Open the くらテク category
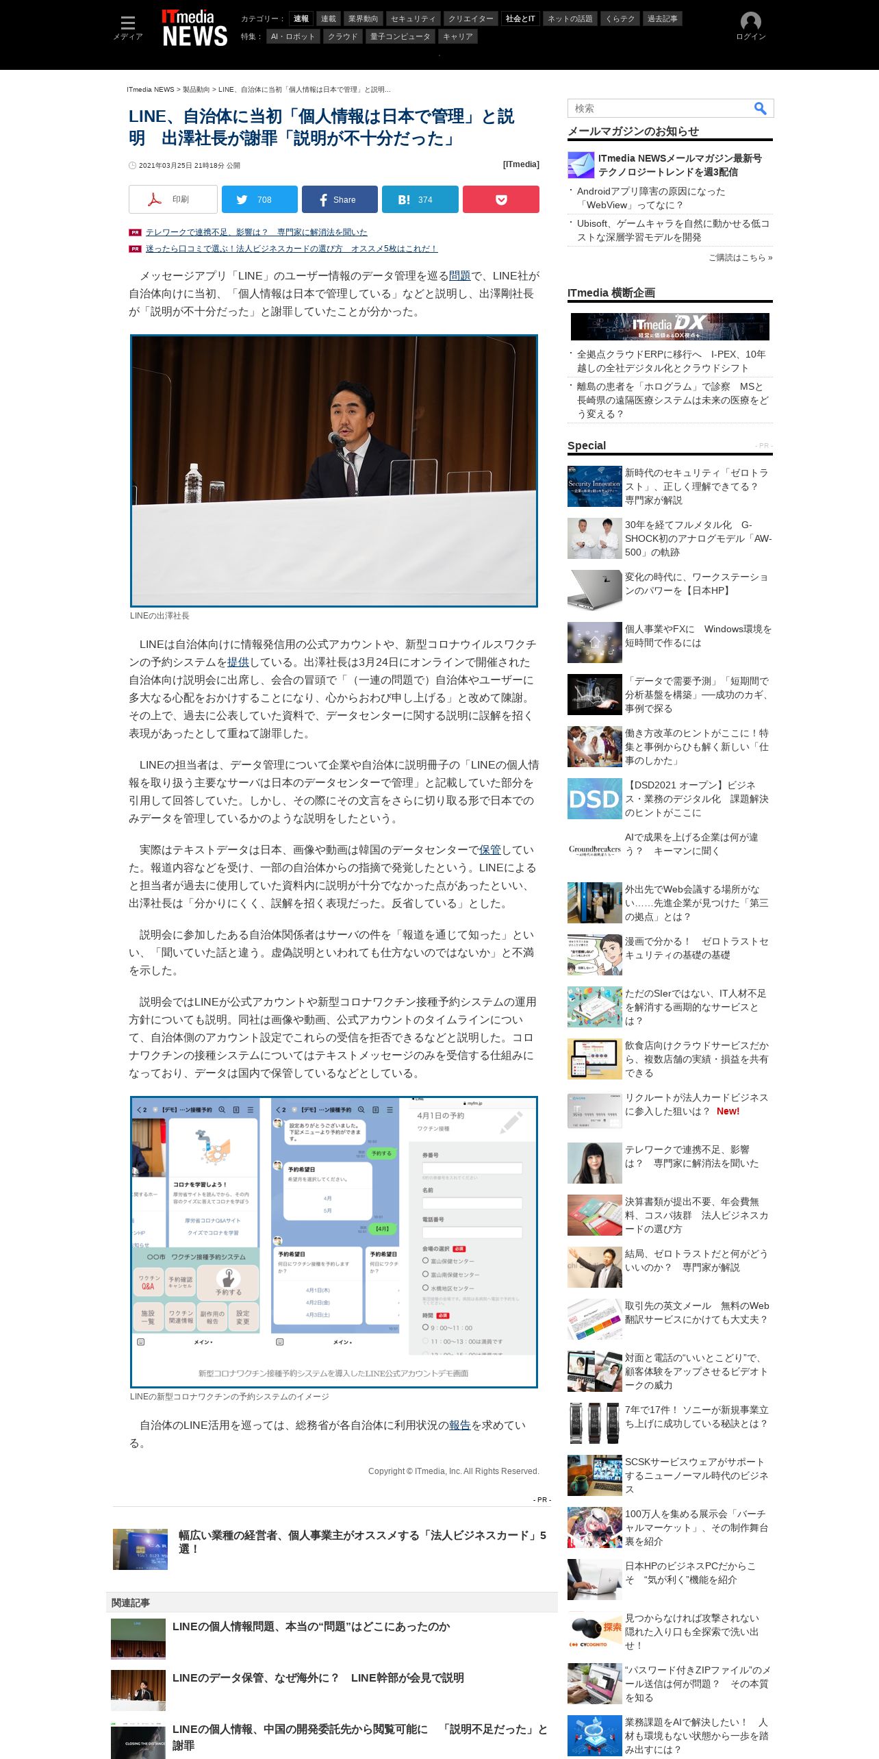This screenshot has width=879, height=1759. coord(620,18)
